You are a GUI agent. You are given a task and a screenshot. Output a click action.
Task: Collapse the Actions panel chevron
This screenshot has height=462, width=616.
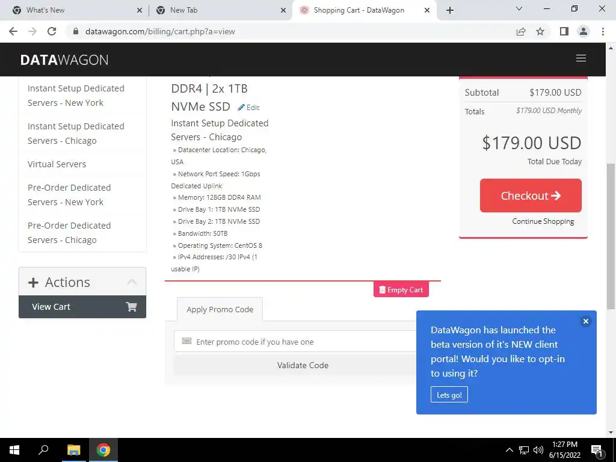tap(132, 282)
